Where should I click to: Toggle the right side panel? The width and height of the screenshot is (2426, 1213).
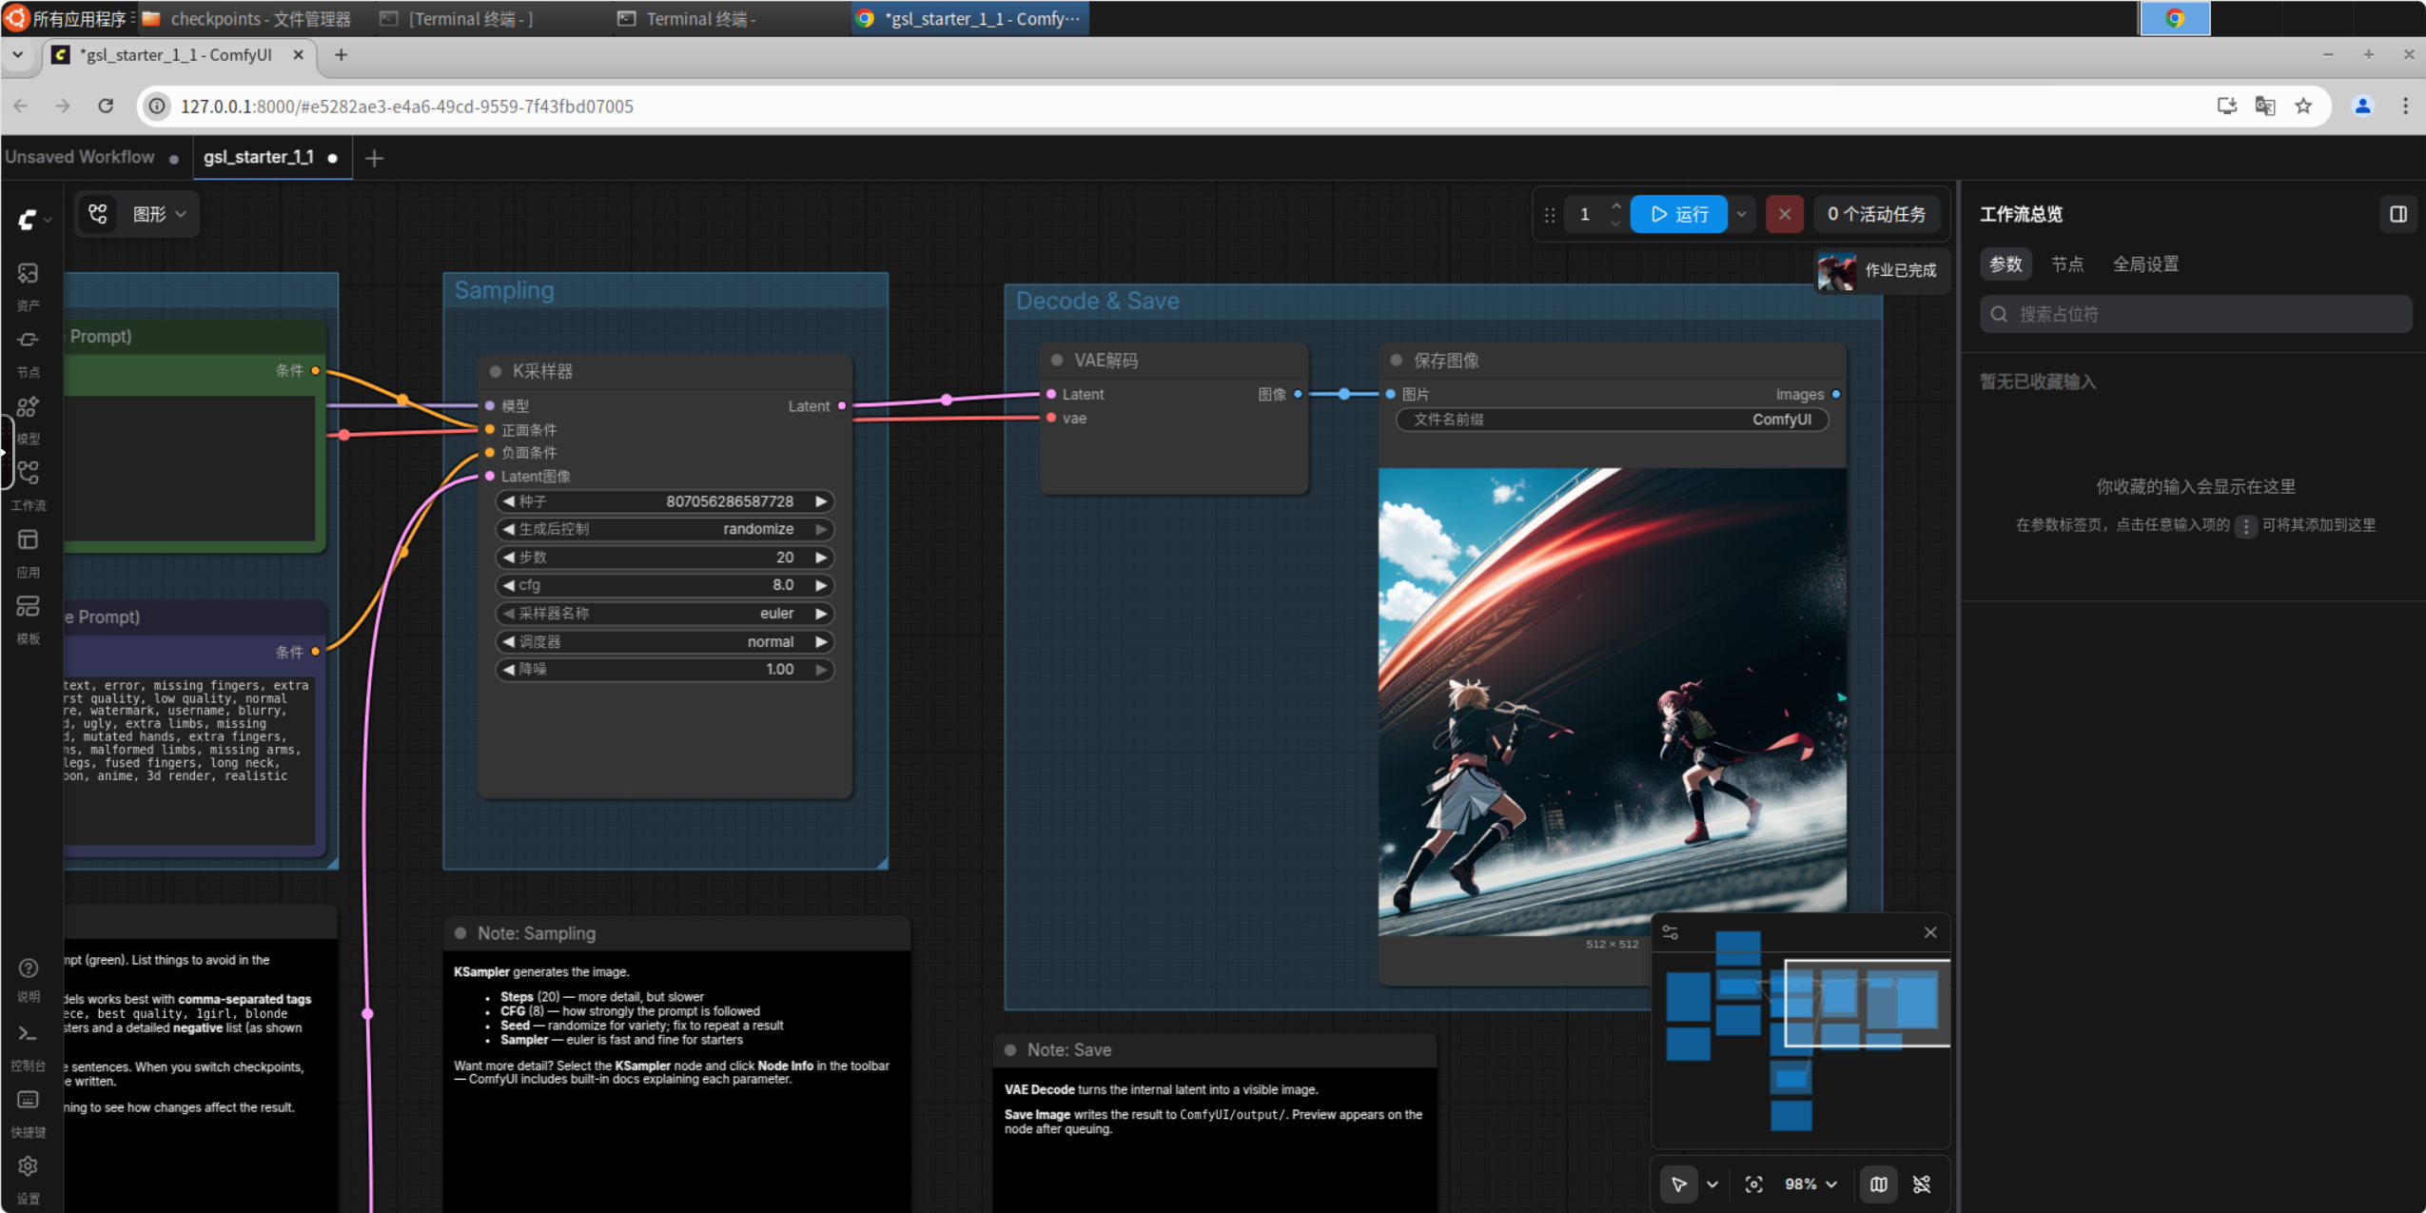2397,214
